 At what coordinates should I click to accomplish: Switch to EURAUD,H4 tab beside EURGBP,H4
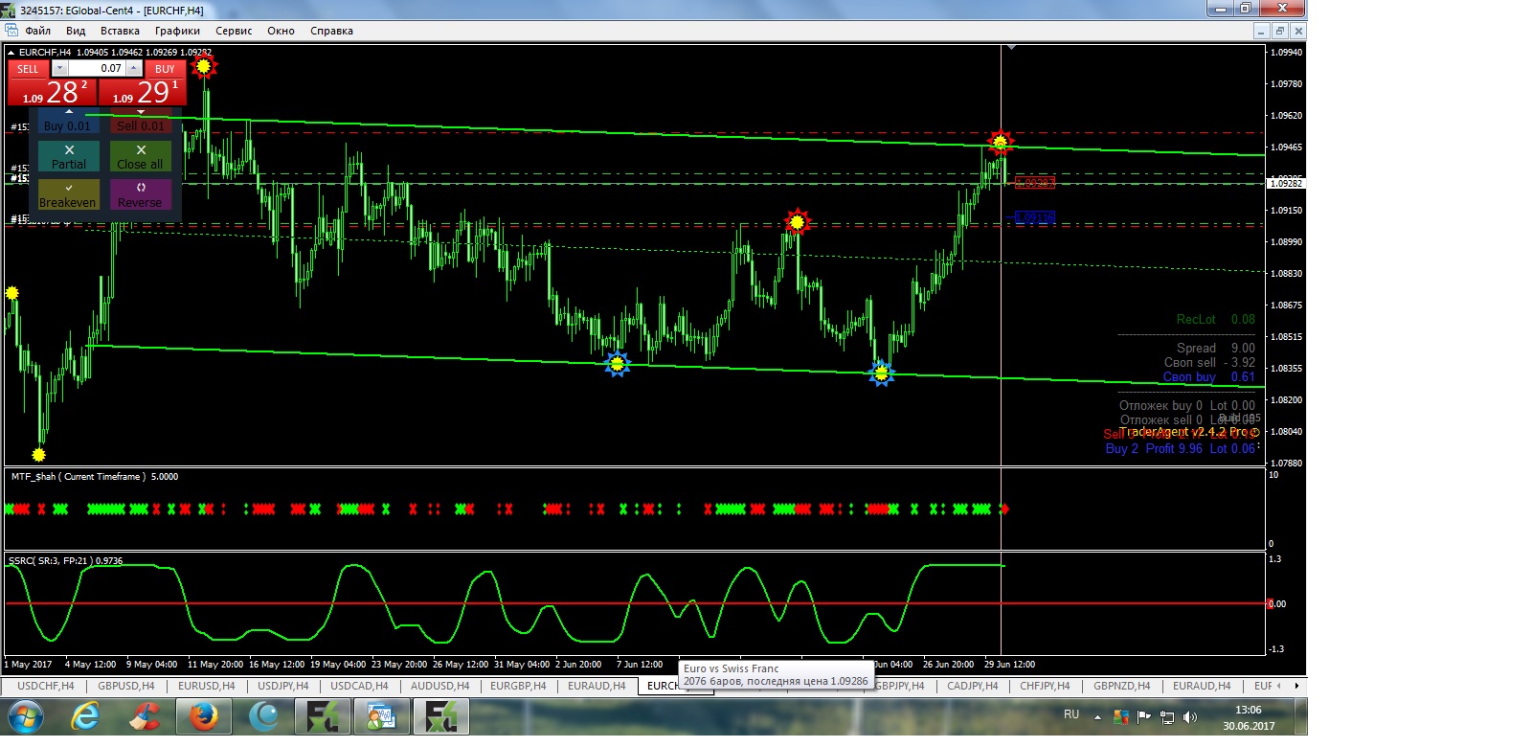[597, 686]
